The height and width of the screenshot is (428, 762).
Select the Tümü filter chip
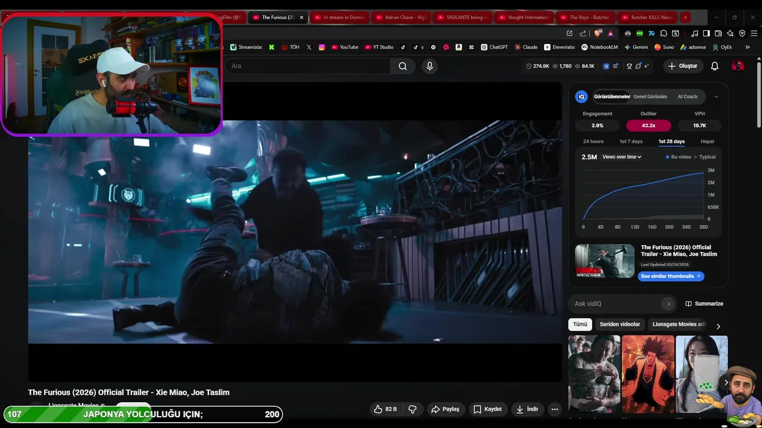580,324
